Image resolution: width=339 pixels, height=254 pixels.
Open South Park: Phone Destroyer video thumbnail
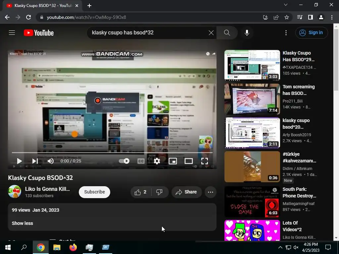point(252,202)
